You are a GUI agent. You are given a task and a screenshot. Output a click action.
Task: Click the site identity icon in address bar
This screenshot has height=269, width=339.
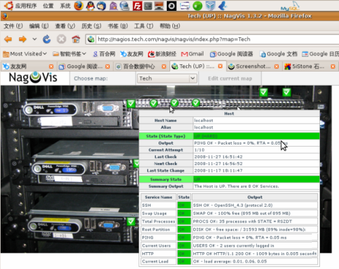coord(91,39)
